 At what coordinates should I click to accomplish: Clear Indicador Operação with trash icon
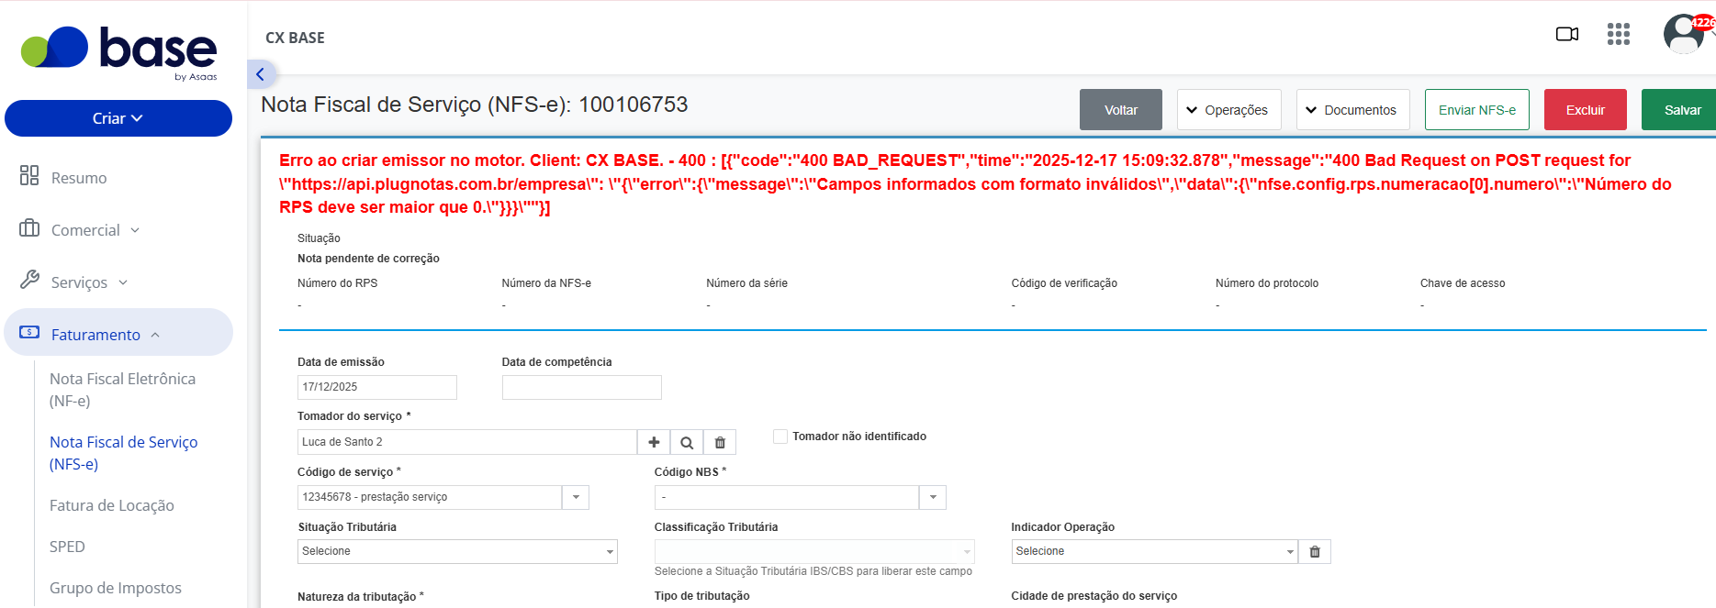point(1315,551)
